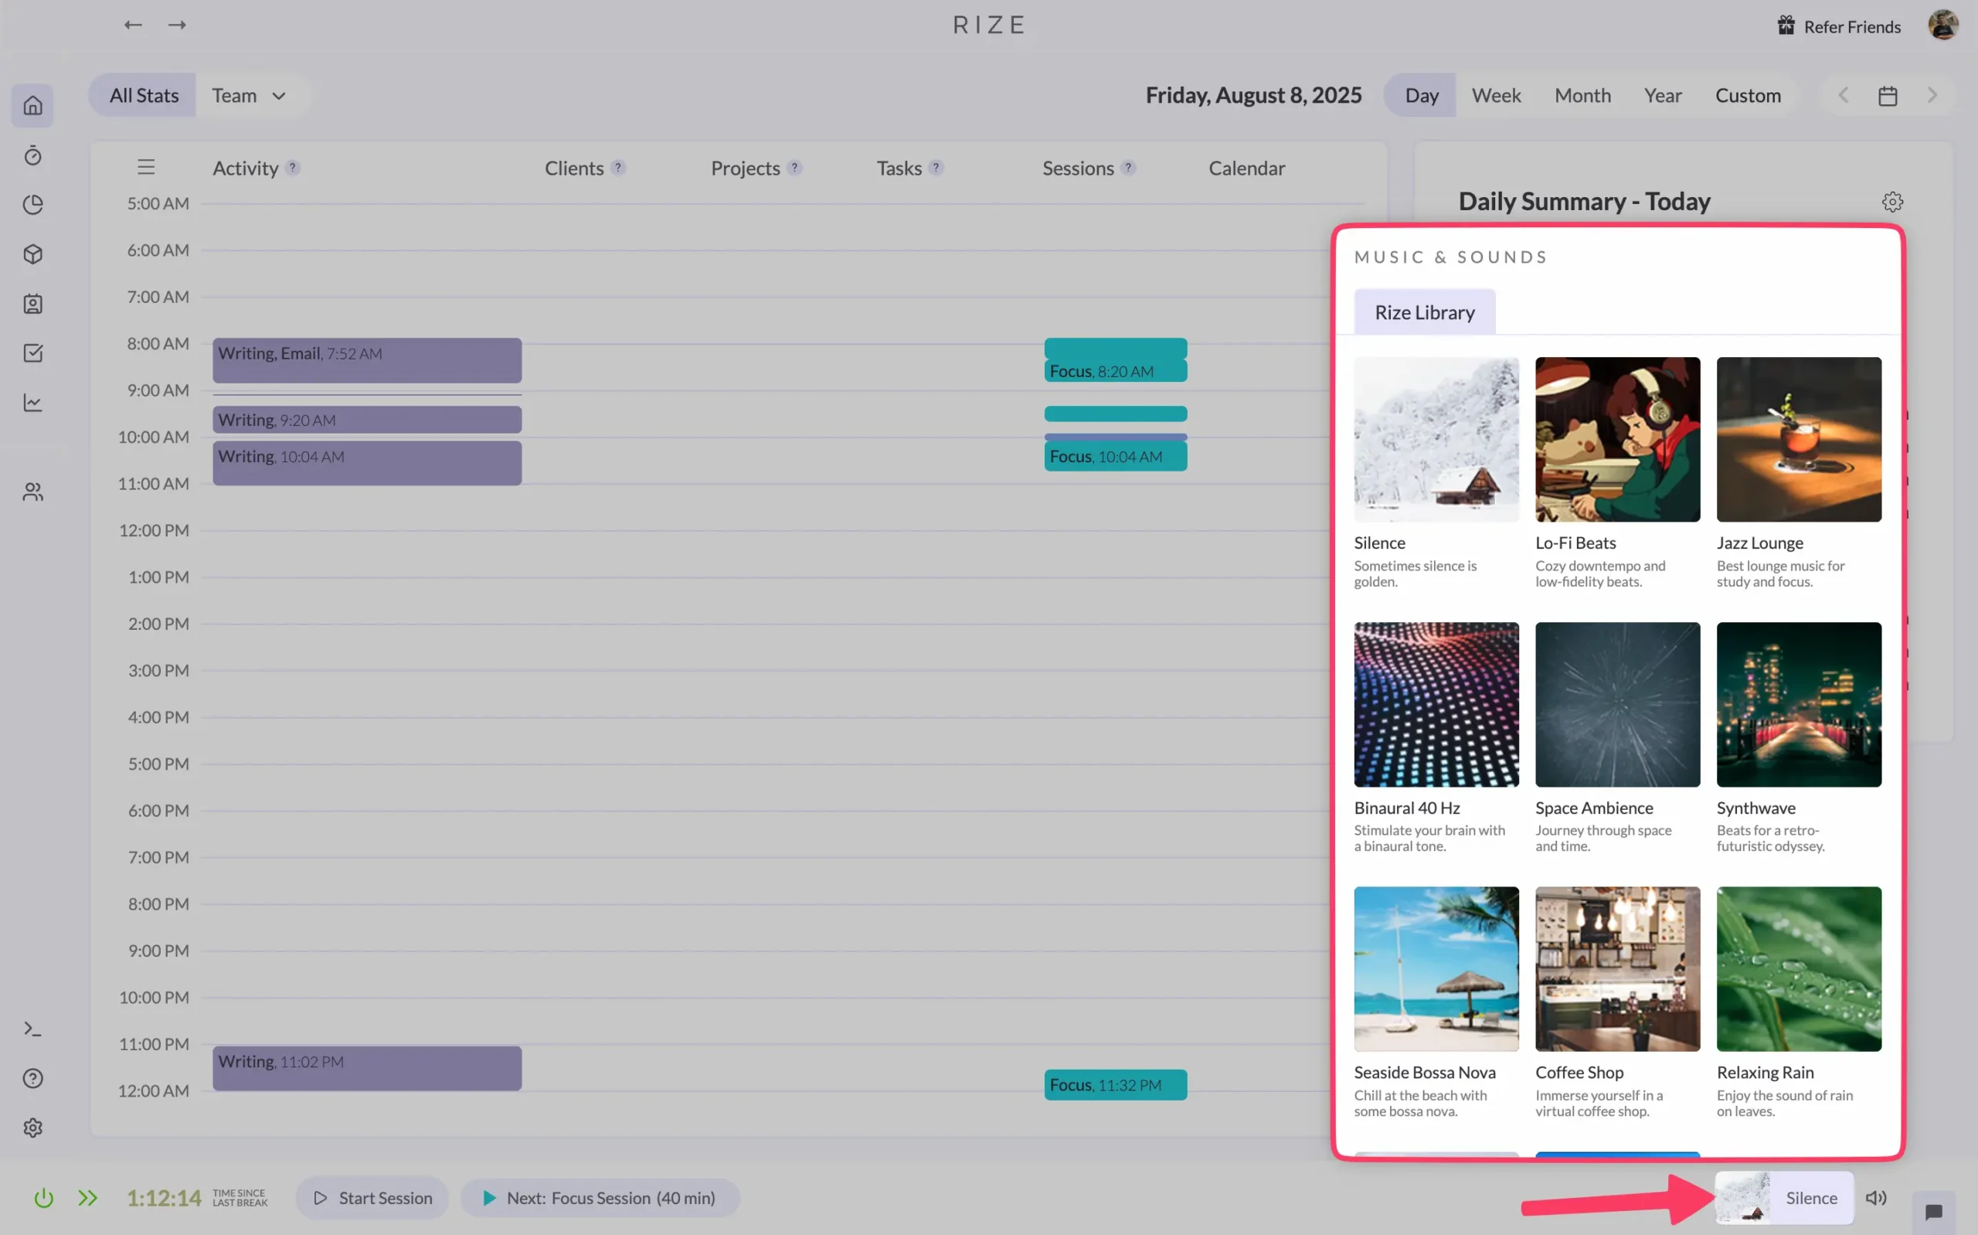Click the Sessions help question mark

[x=1127, y=168]
